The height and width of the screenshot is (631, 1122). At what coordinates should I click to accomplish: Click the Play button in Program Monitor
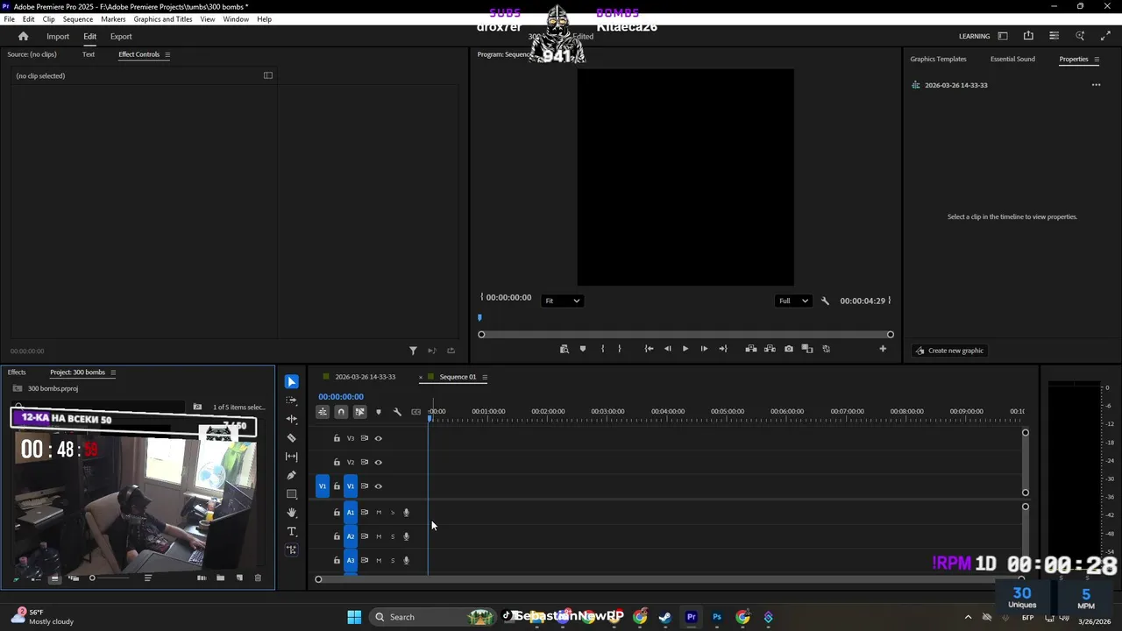tap(685, 349)
